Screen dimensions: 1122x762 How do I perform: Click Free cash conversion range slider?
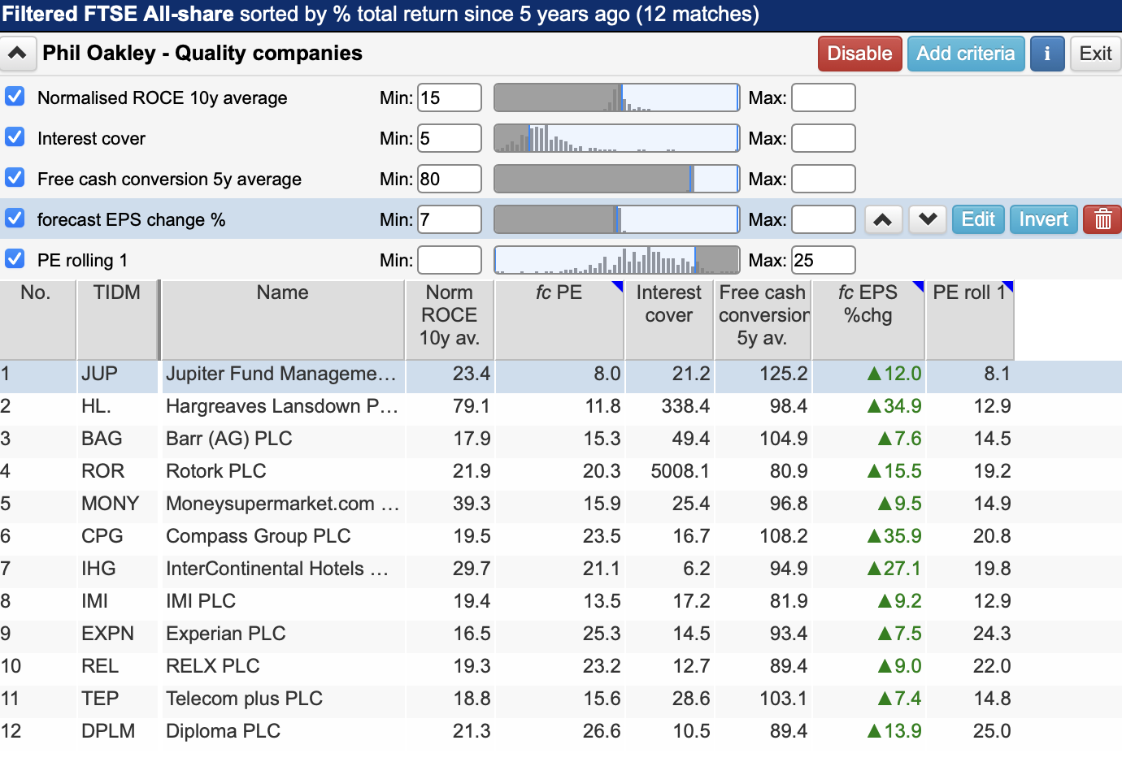click(617, 179)
